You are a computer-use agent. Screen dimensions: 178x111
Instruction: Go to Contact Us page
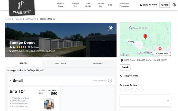[100, 5]
